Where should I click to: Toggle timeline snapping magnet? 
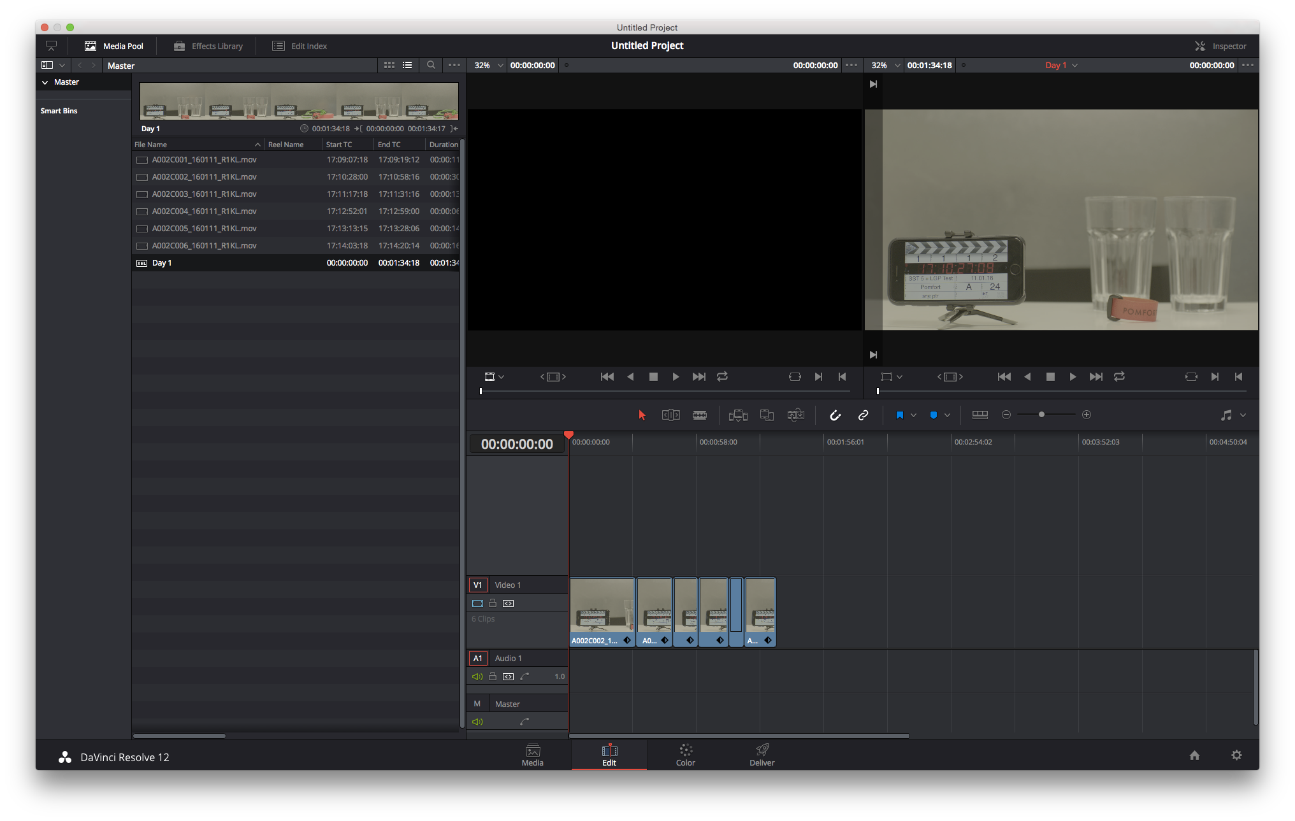[835, 415]
